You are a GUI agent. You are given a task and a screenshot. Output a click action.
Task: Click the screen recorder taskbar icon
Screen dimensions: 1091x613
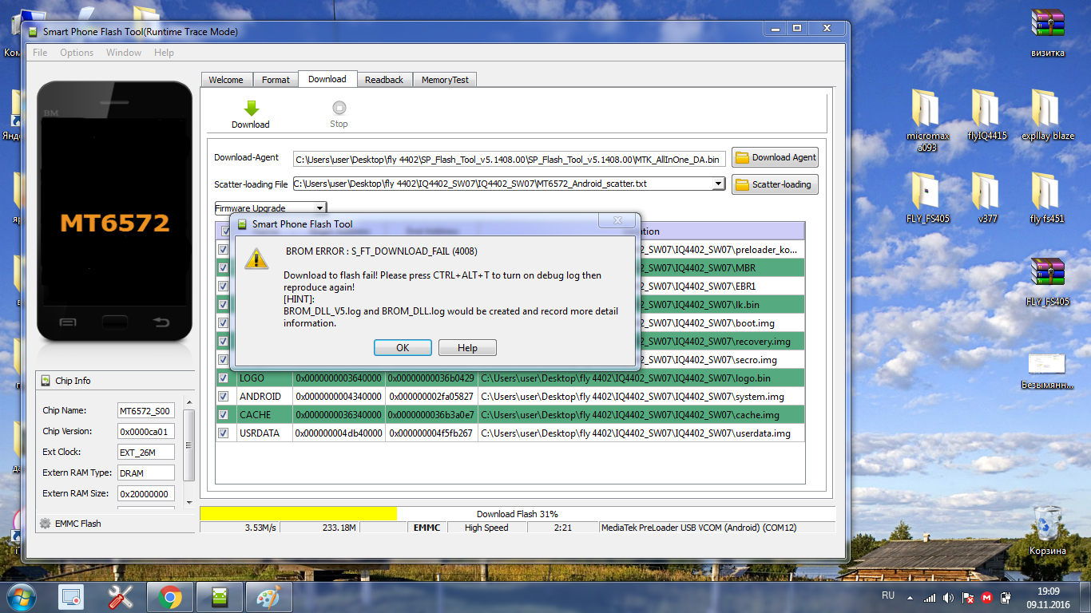point(71,597)
